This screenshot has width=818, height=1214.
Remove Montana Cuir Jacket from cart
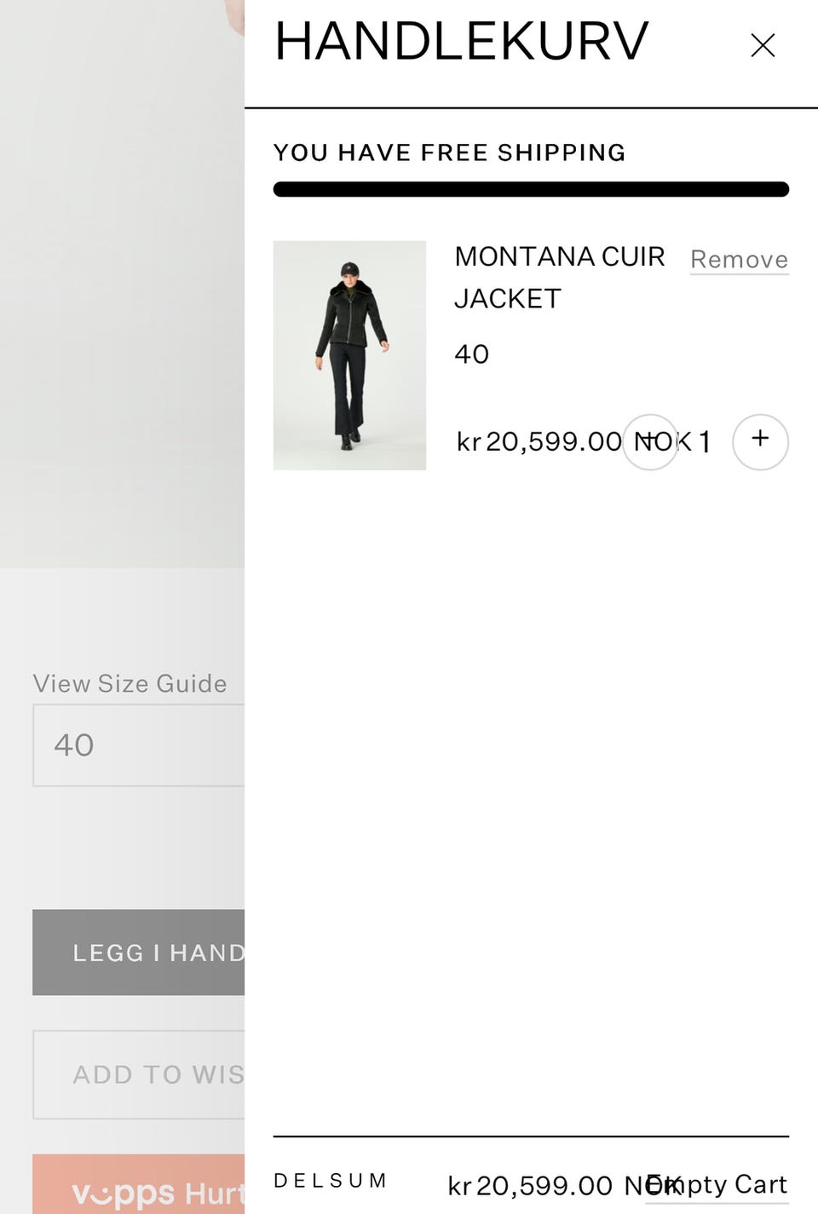click(739, 259)
